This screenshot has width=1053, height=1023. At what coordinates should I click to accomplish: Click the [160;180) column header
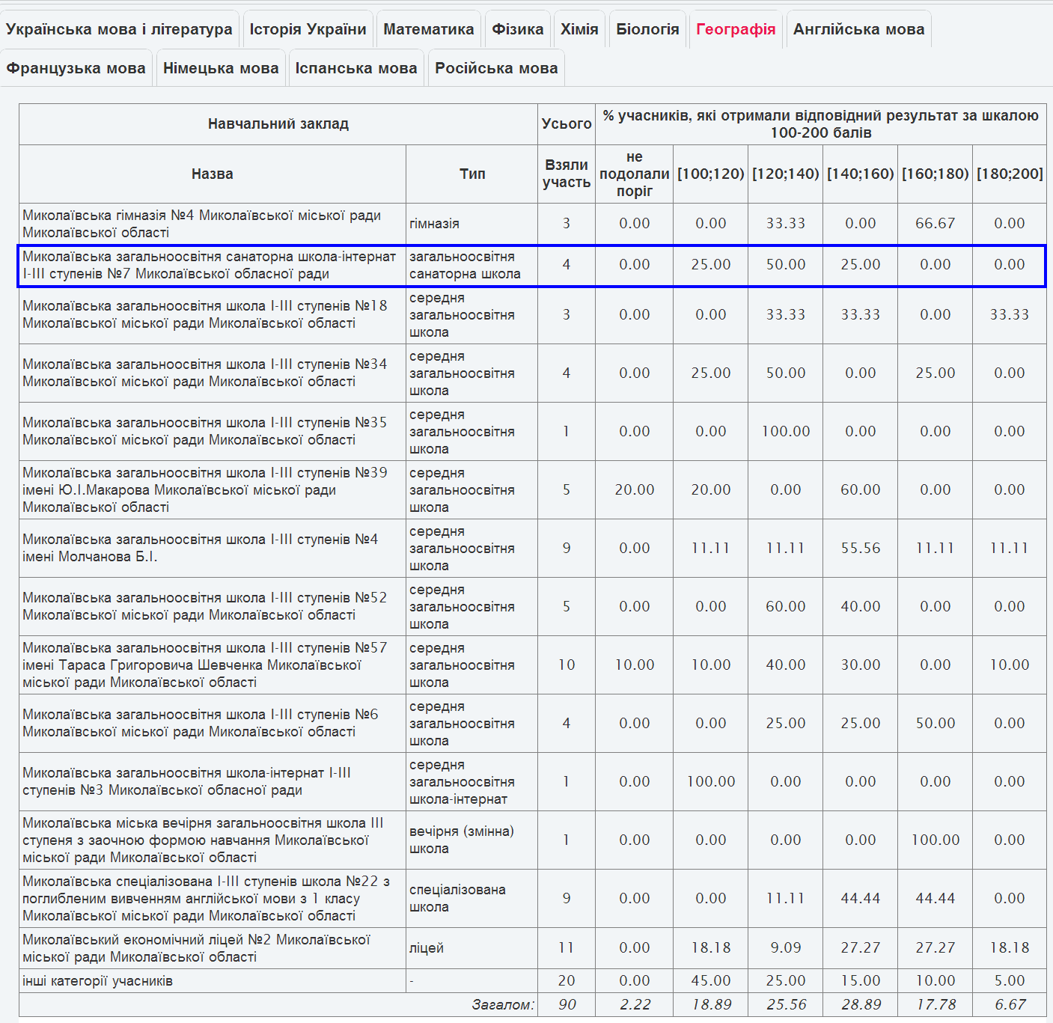pyautogui.click(x=936, y=174)
